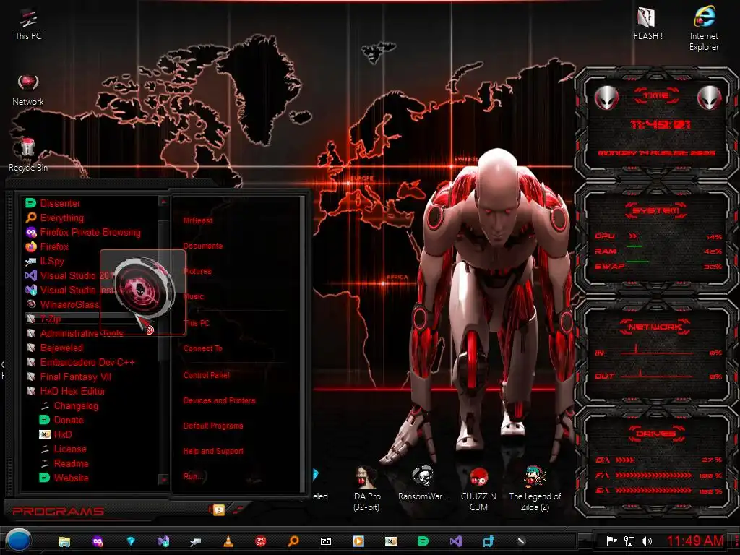The height and width of the screenshot is (555, 740).
Task: Launch Dissenter from the programs list
Action: click(53, 203)
